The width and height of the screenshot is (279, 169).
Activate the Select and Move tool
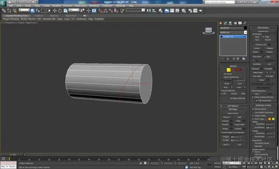coord(54,11)
